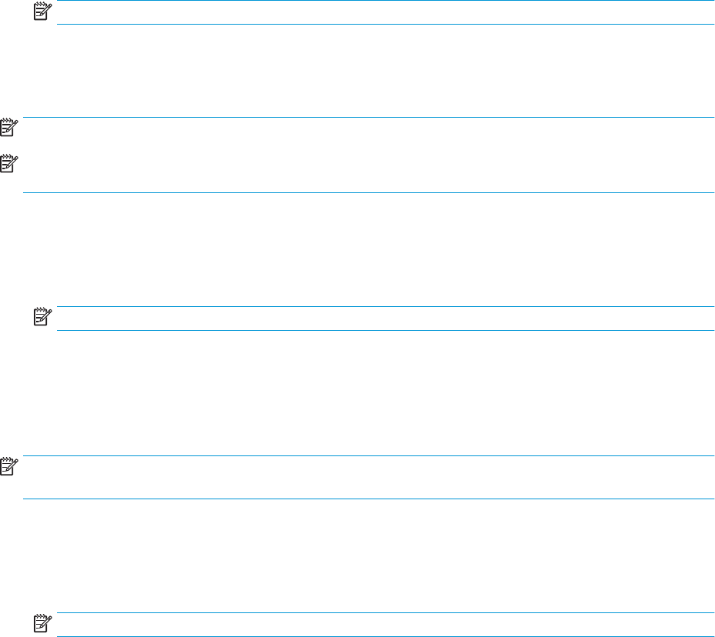The width and height of the screenshot is (715, 637).
Task: Click the third note icon from top
Action: (x=9, y=163)
